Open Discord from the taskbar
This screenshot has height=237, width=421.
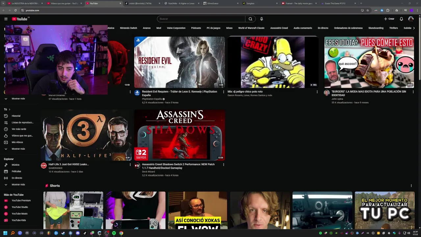(x=78, y=233)
